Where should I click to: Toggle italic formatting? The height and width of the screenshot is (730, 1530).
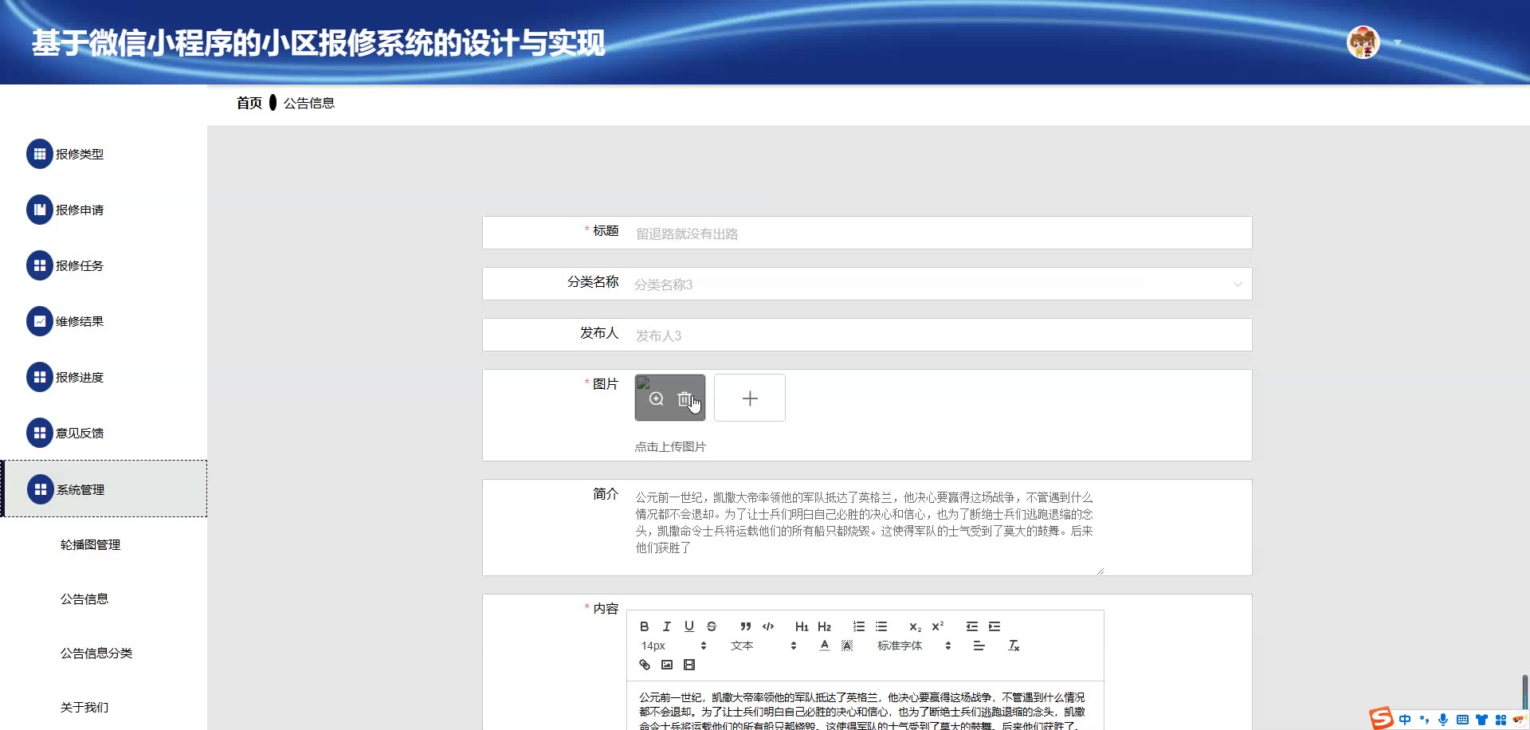click(667, 626)
